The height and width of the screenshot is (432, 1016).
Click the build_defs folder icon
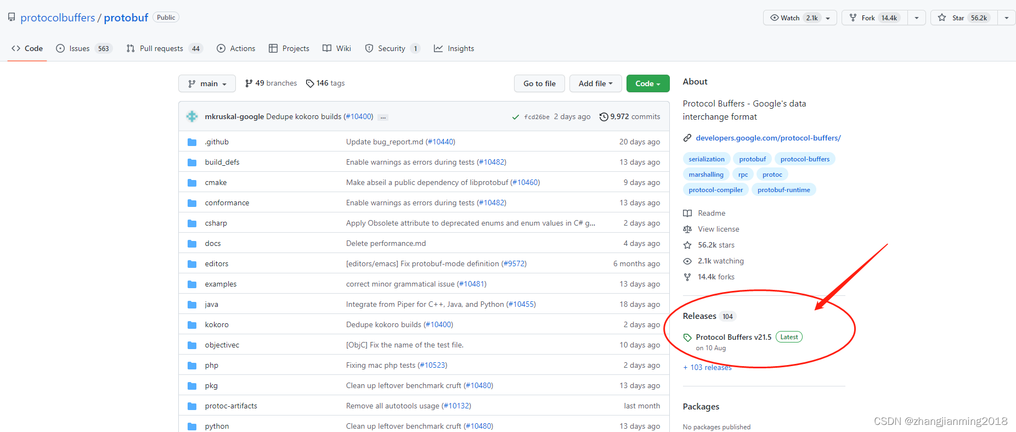(192, 162)
